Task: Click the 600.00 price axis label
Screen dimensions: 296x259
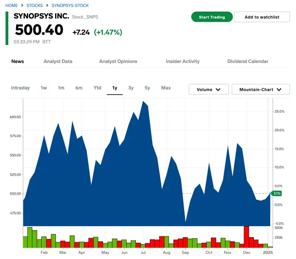Action: pyautogui.click(x=15, y=117)
